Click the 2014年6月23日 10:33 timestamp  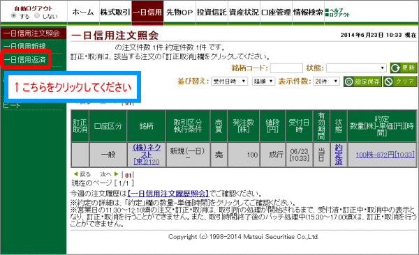[x=372, y=35]
